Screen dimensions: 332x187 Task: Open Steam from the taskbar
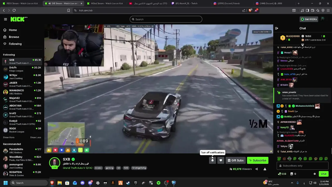click(128, 183)
